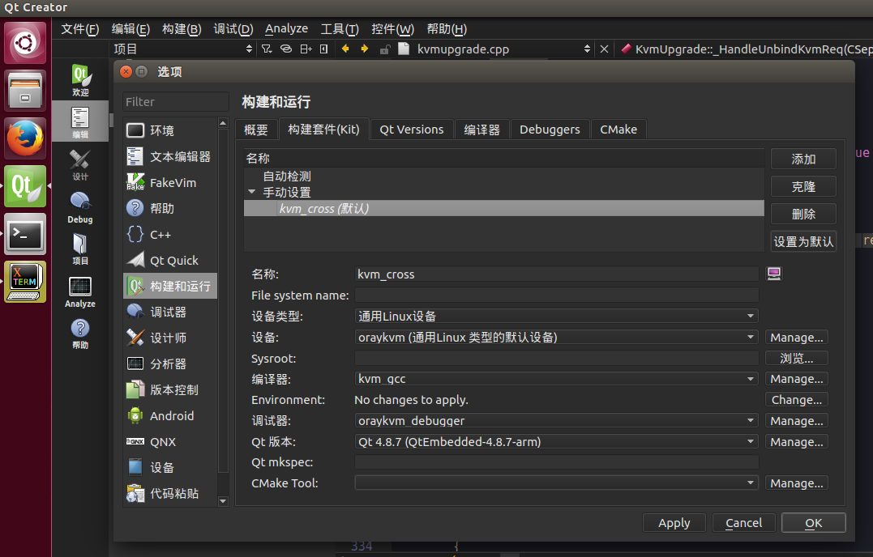Launch Firefox from the Ubuntu dock
Image resolution: width=873 pixels, height=557 pixels.
coord(25,138)
